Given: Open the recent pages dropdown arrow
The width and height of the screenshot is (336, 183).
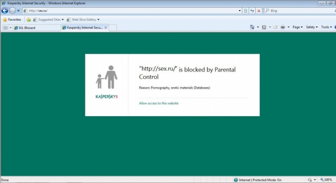Looking at the screenshot, I should point(18,11).
